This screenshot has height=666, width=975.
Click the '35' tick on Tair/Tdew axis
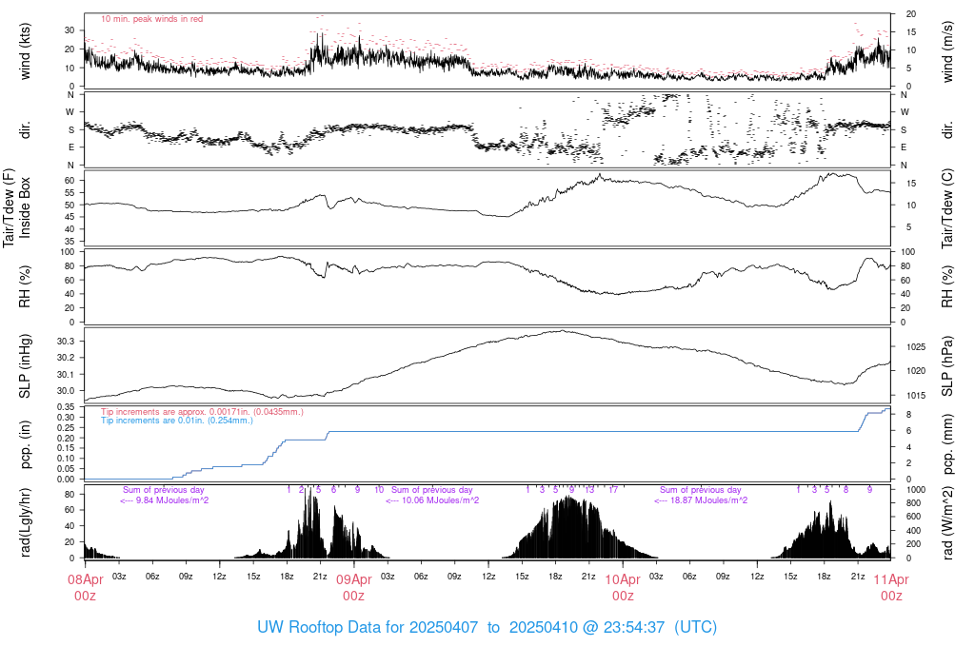[x=70, y=241]
